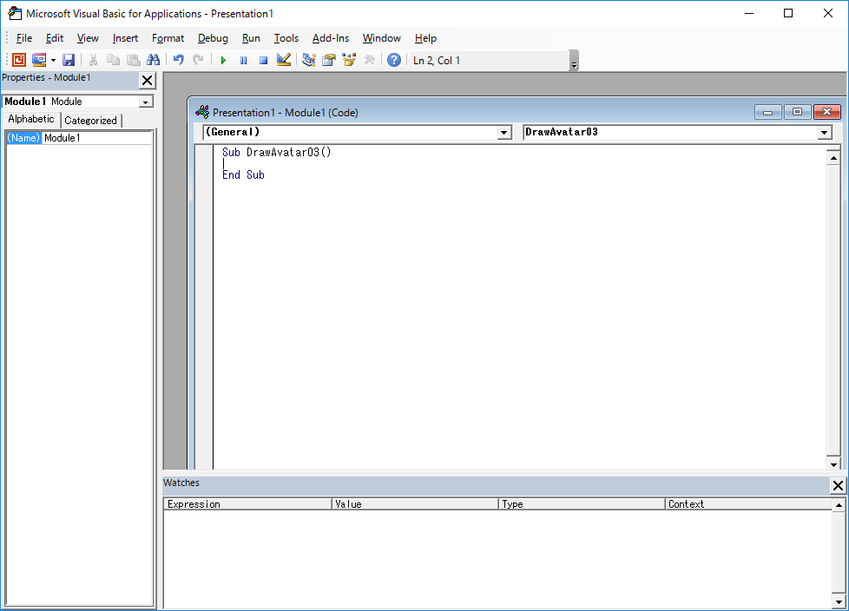849x611 pixels.
Task: Open Find with the binoculars icon
Action: tap(154, 60)
